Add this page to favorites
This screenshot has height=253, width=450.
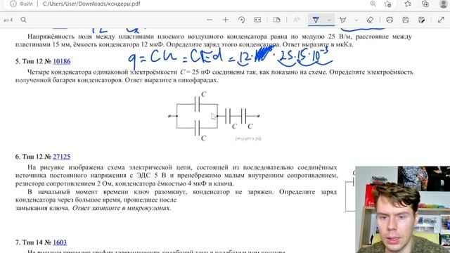tap(387, 4)
